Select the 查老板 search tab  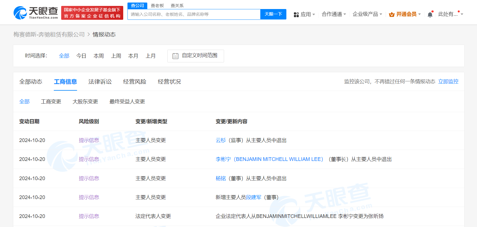(157, 6)
